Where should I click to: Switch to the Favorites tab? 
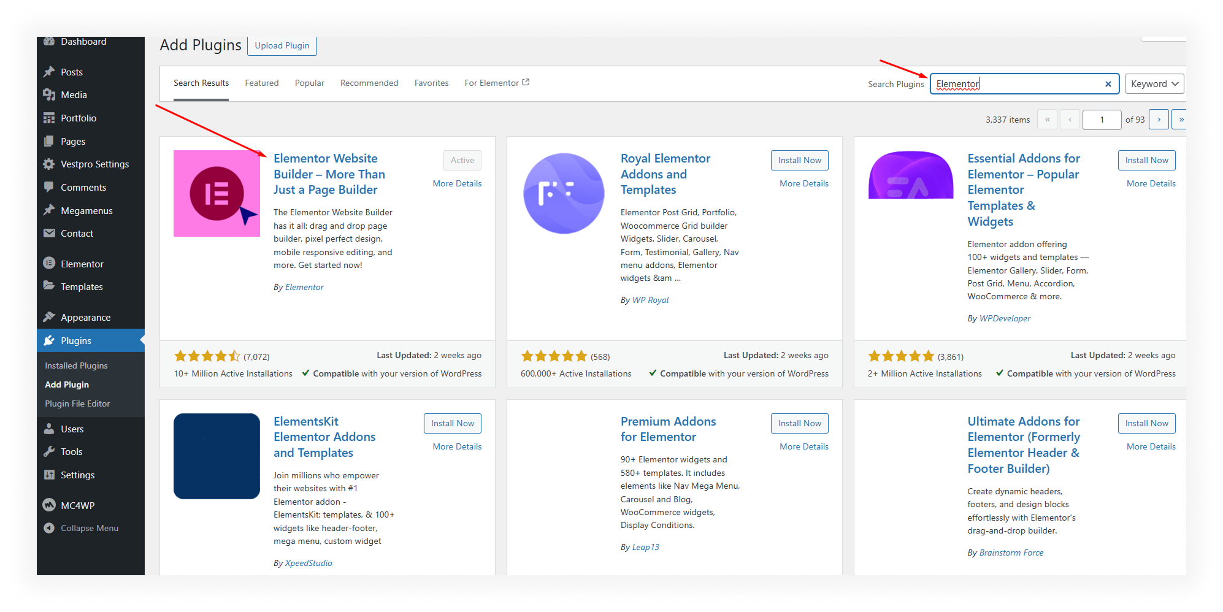[x=432, y=83]
